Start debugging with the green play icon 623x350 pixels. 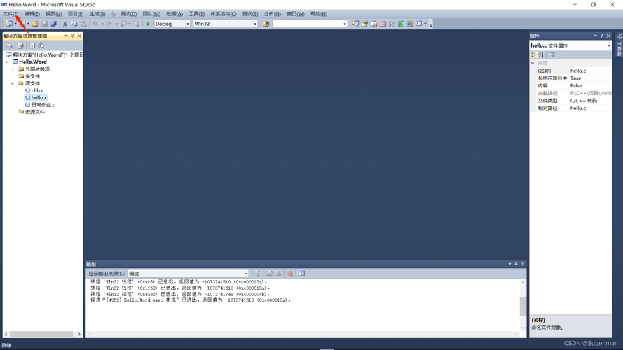tap(148, 24)
